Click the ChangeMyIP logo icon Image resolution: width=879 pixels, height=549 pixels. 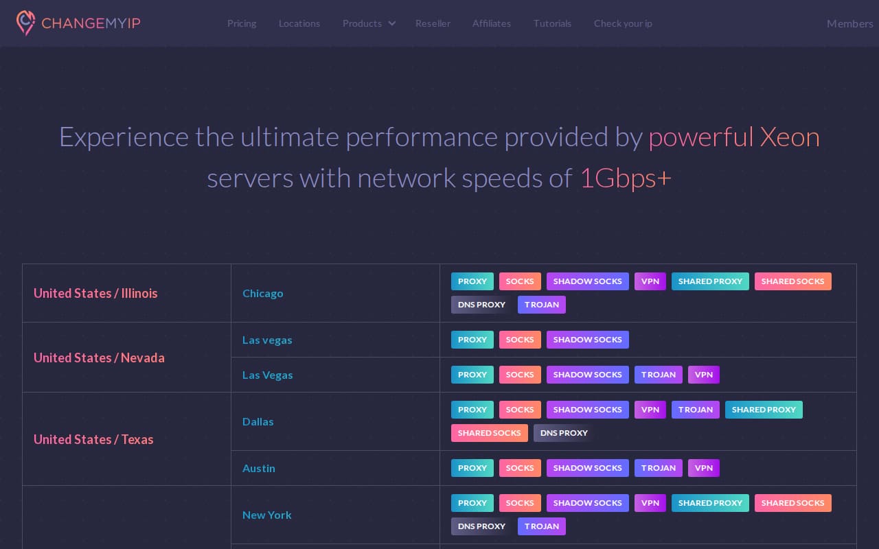pos(25,23)
